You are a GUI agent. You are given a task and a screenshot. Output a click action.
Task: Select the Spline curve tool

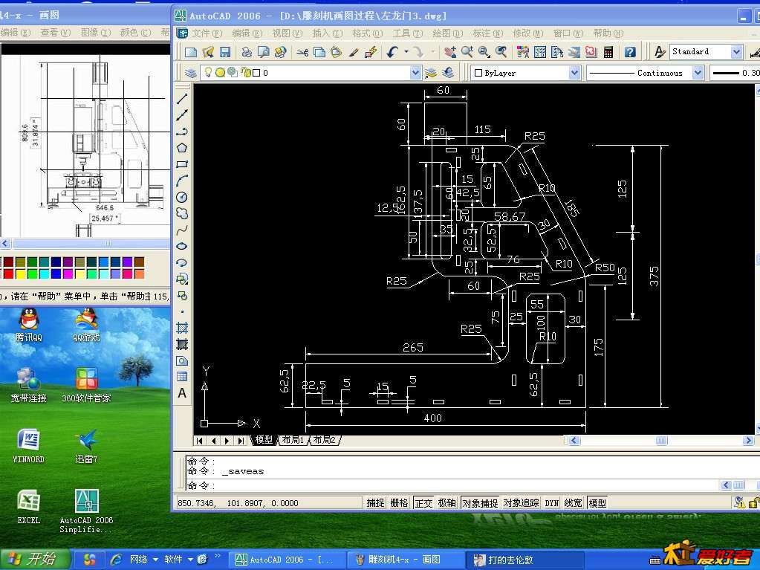(182, 230)
